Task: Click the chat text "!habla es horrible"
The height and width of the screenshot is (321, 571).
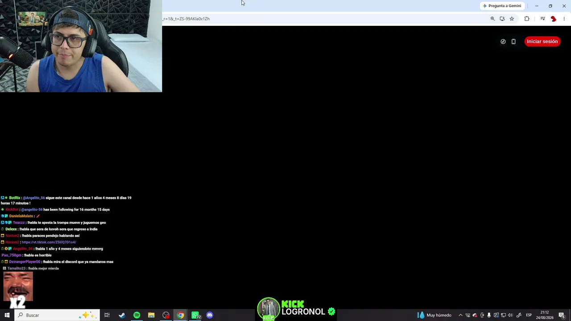Action: click(x=38, y=255)
